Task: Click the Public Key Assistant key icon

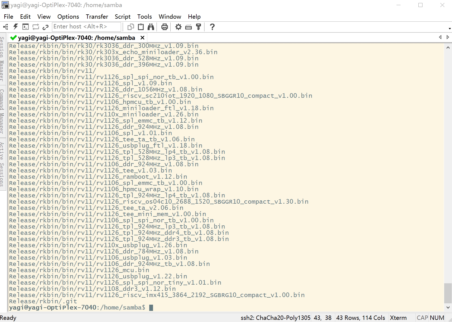Action: tap(199, 27)
